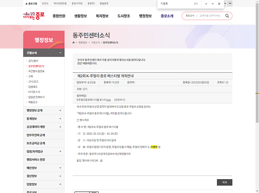Select 고시/공고 in sidebar submenu
Viewport: 259px width, 193px height.
(x=33, y=81)
